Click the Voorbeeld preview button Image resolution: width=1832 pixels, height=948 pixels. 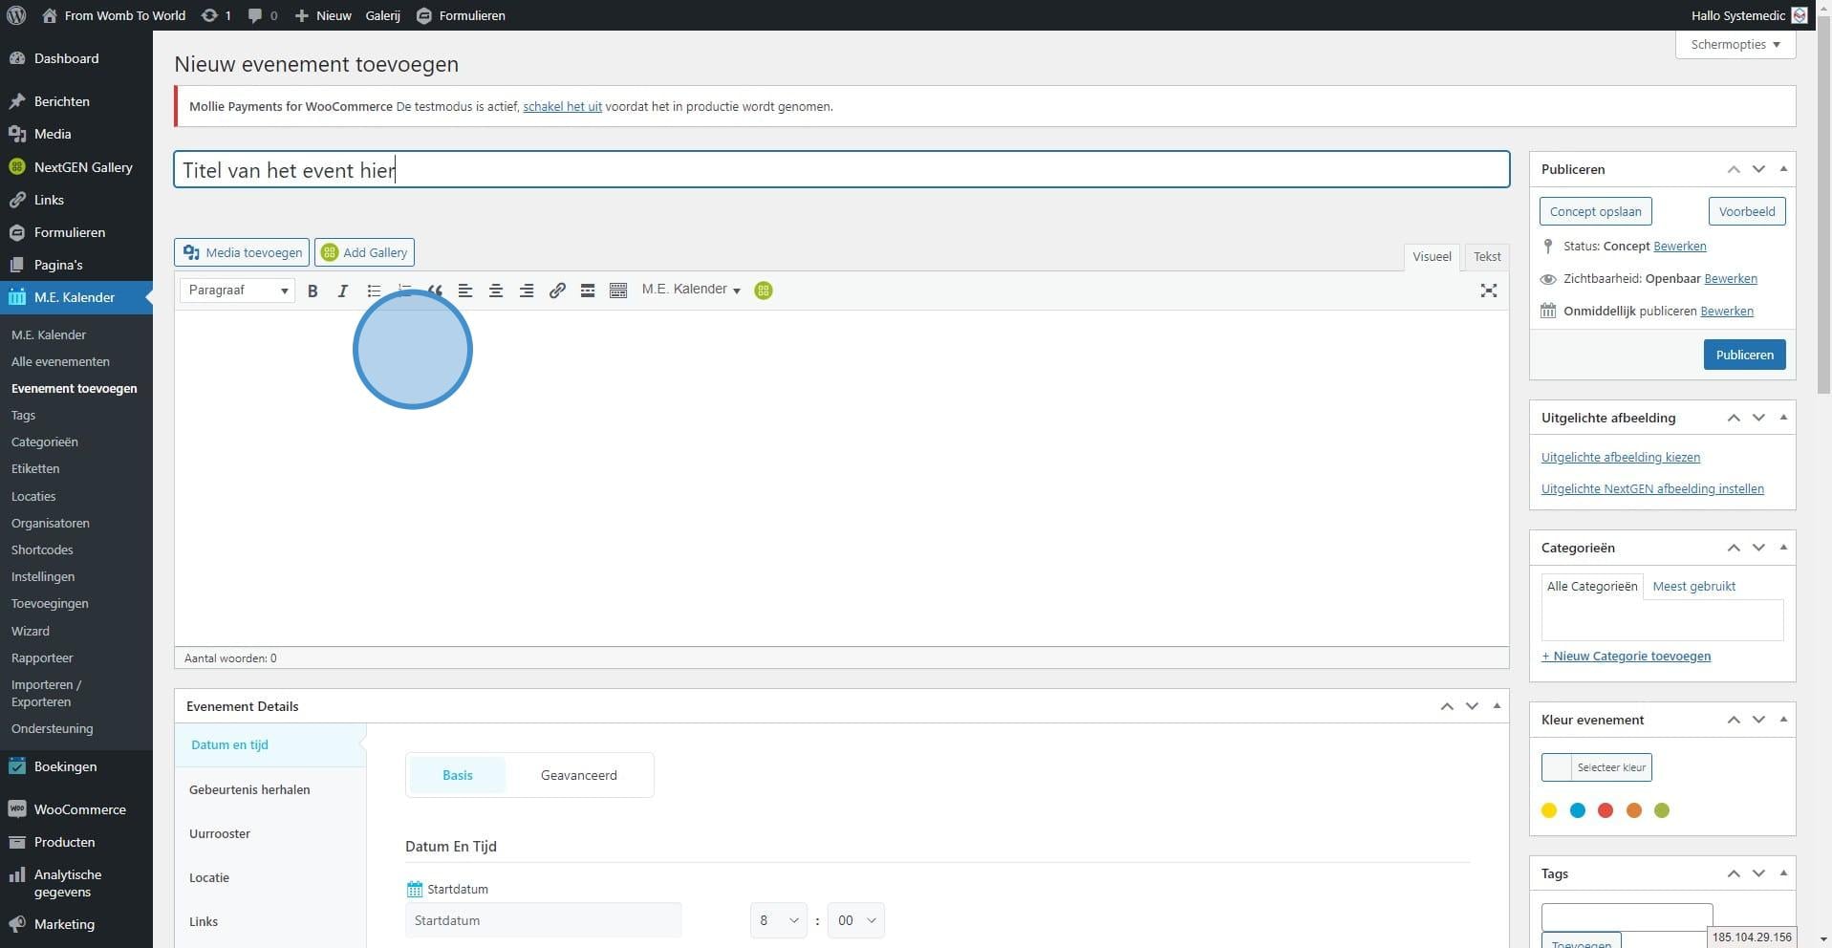1747,211
